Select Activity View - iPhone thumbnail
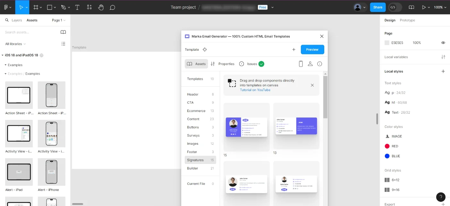Viewport: 450px width, 206px height. (51, 133)
